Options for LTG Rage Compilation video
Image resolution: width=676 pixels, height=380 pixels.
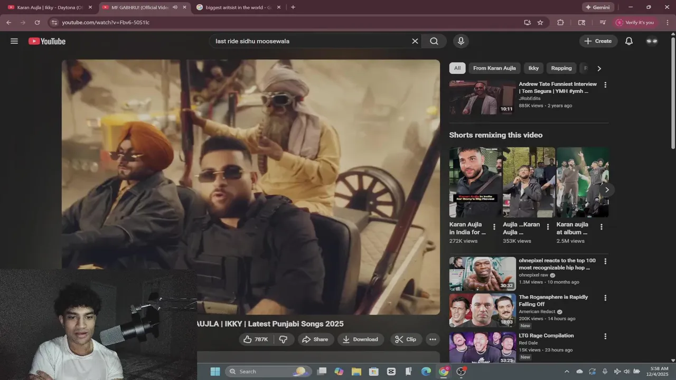click(x=605, y=336)
